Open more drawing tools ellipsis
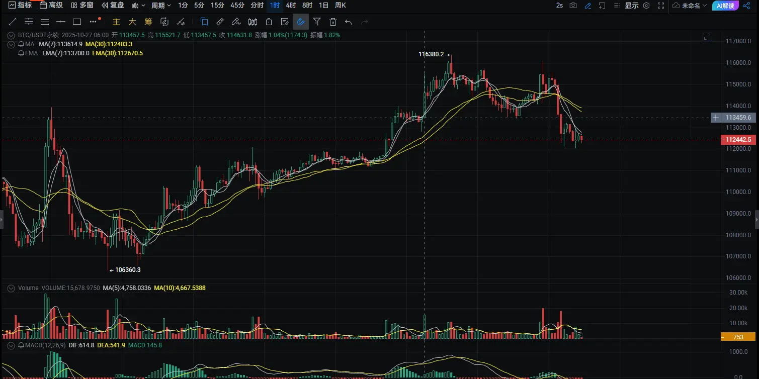 (93, 22)
